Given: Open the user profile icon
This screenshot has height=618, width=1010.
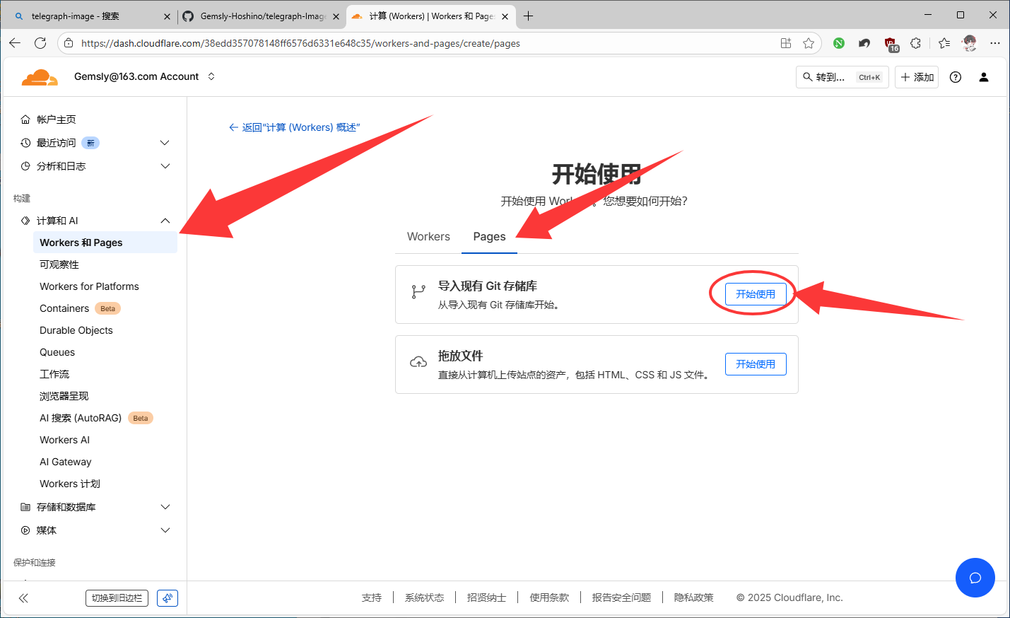Looking at the screenshot, I should tap(983, 77).
